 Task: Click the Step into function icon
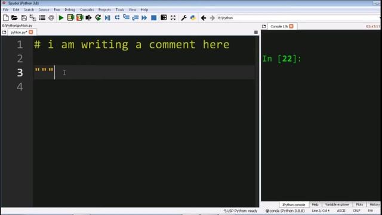point(126,17)
